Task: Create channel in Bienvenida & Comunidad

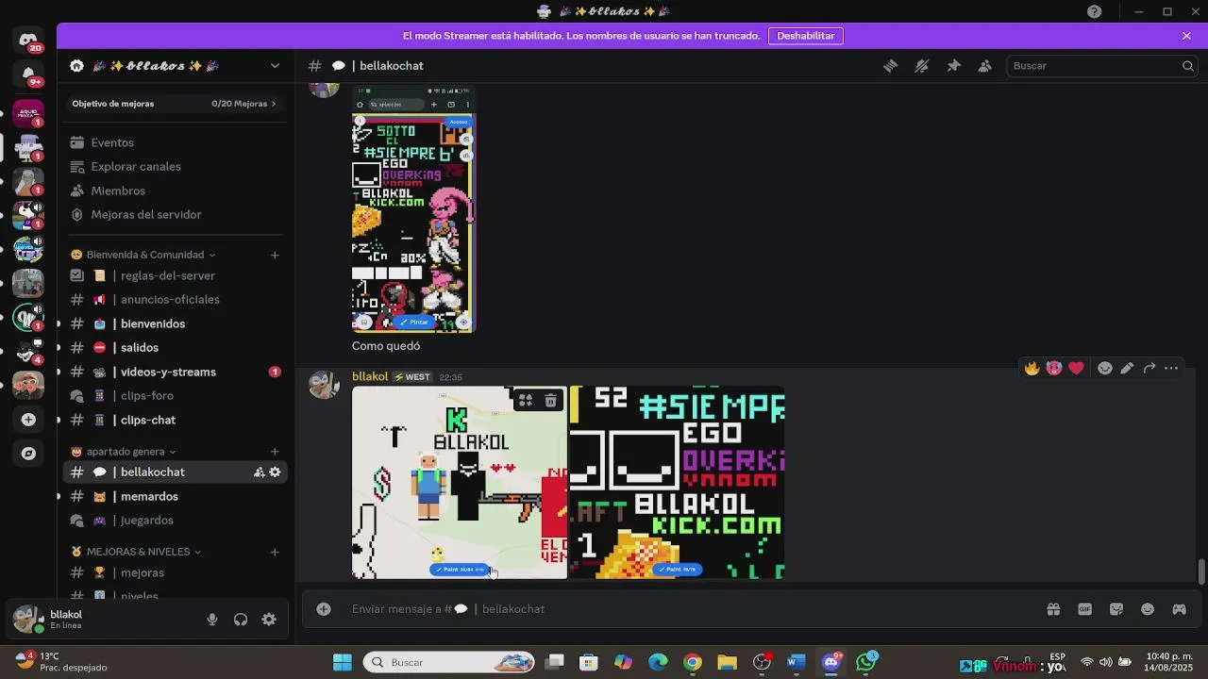Action: (275, 255)
